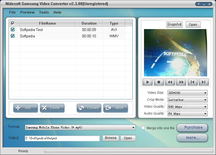Minimize the converter window
Image resolution: width=216 pixels, height=155 pixels.
point(204,4)
